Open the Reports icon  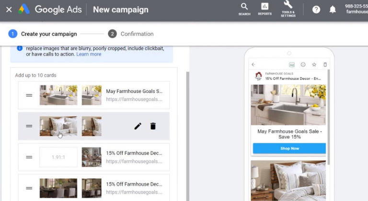(x=264, y=9)
